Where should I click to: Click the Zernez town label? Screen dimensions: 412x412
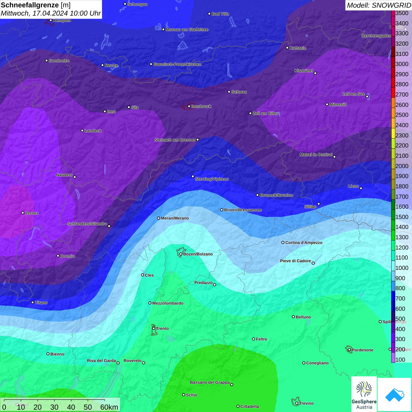coord(32,213)
